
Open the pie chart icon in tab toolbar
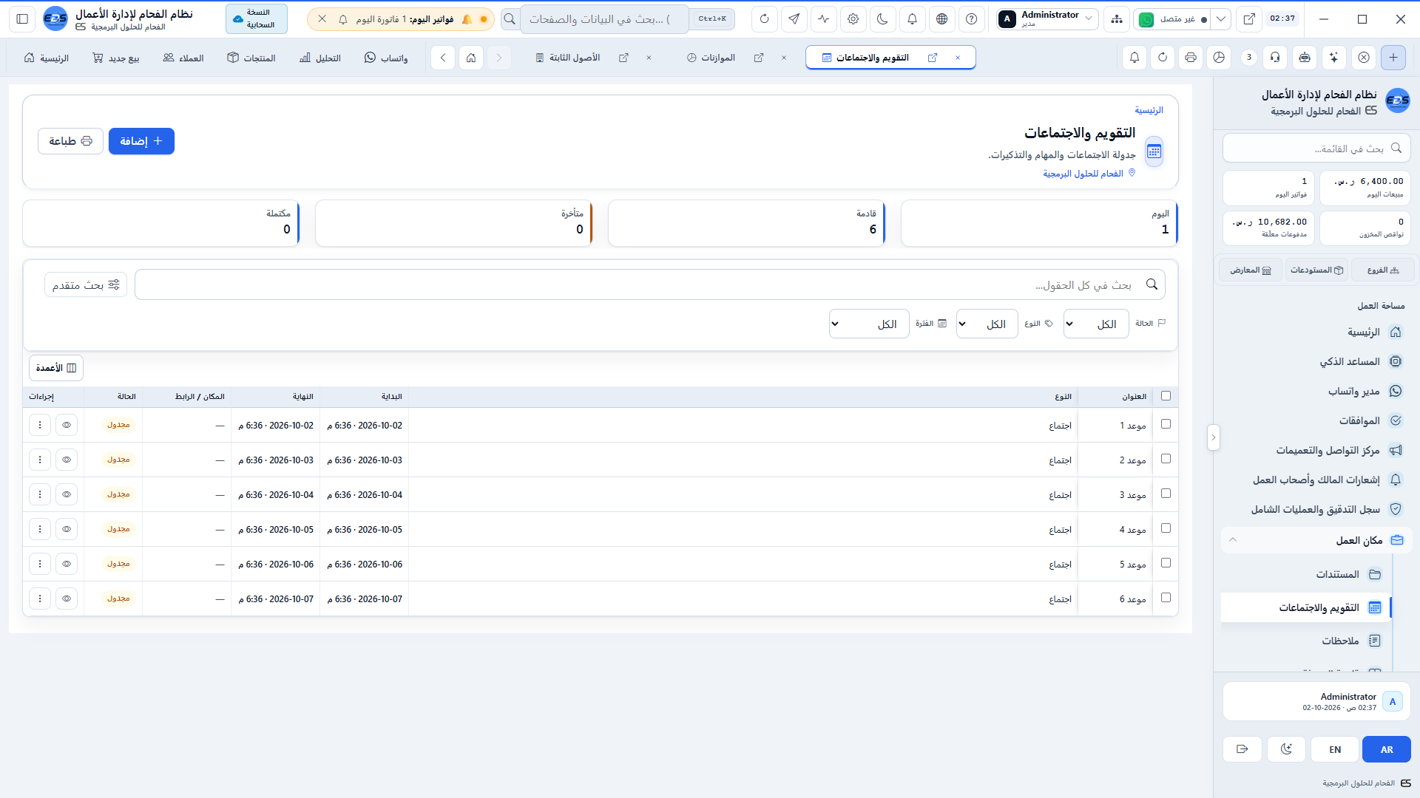tap(1219, 58)
